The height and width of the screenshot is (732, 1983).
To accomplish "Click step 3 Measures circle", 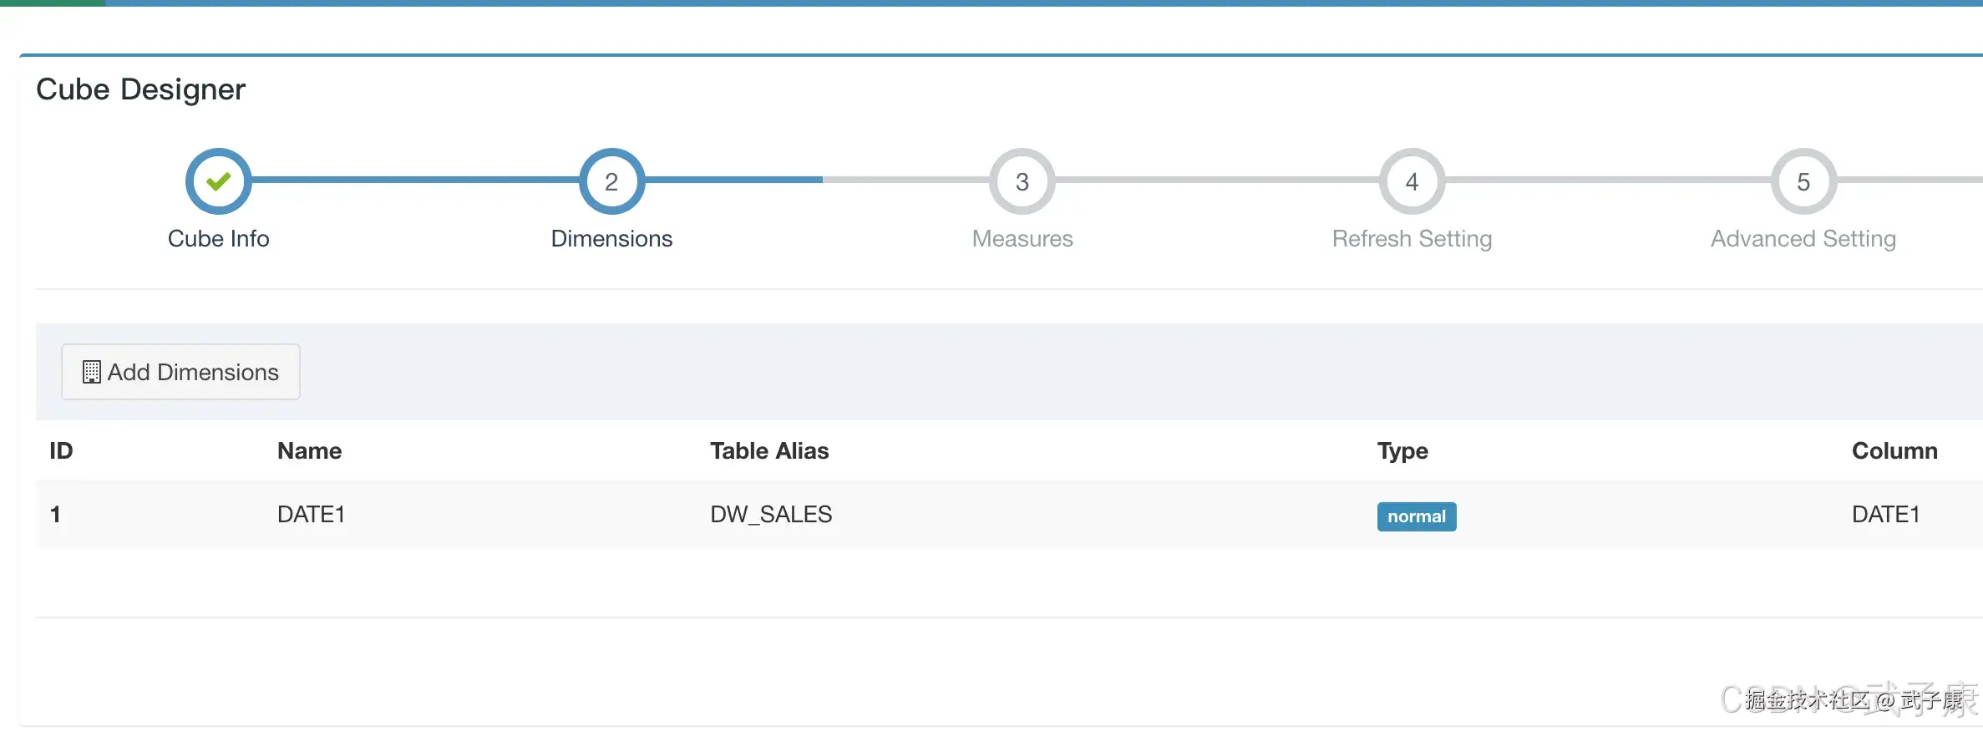I will click(x=1022, y=181).
